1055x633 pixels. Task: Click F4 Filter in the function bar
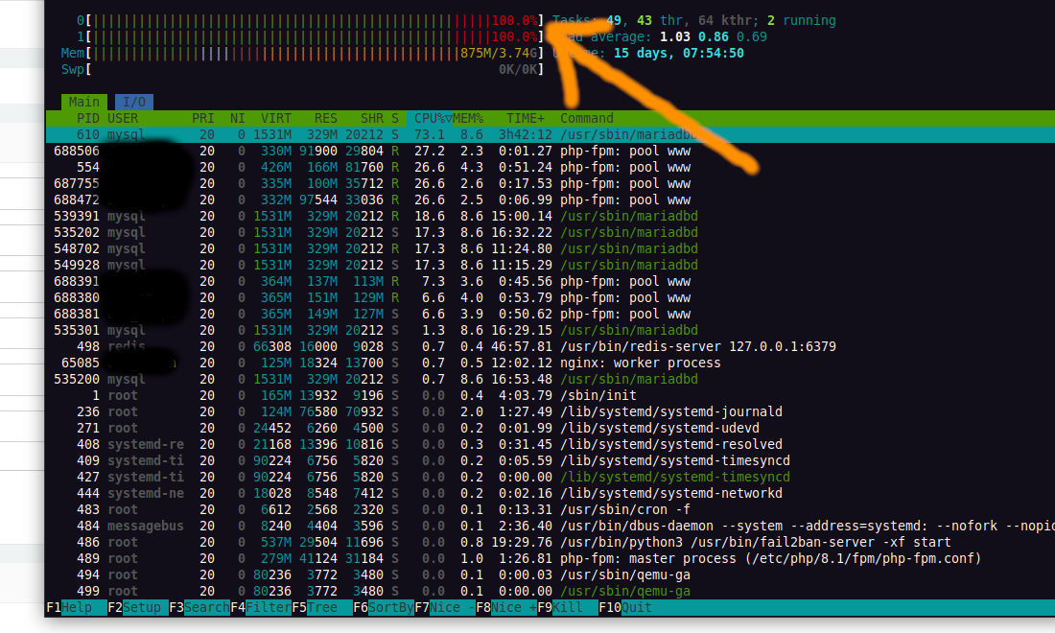tap(261, 607)
